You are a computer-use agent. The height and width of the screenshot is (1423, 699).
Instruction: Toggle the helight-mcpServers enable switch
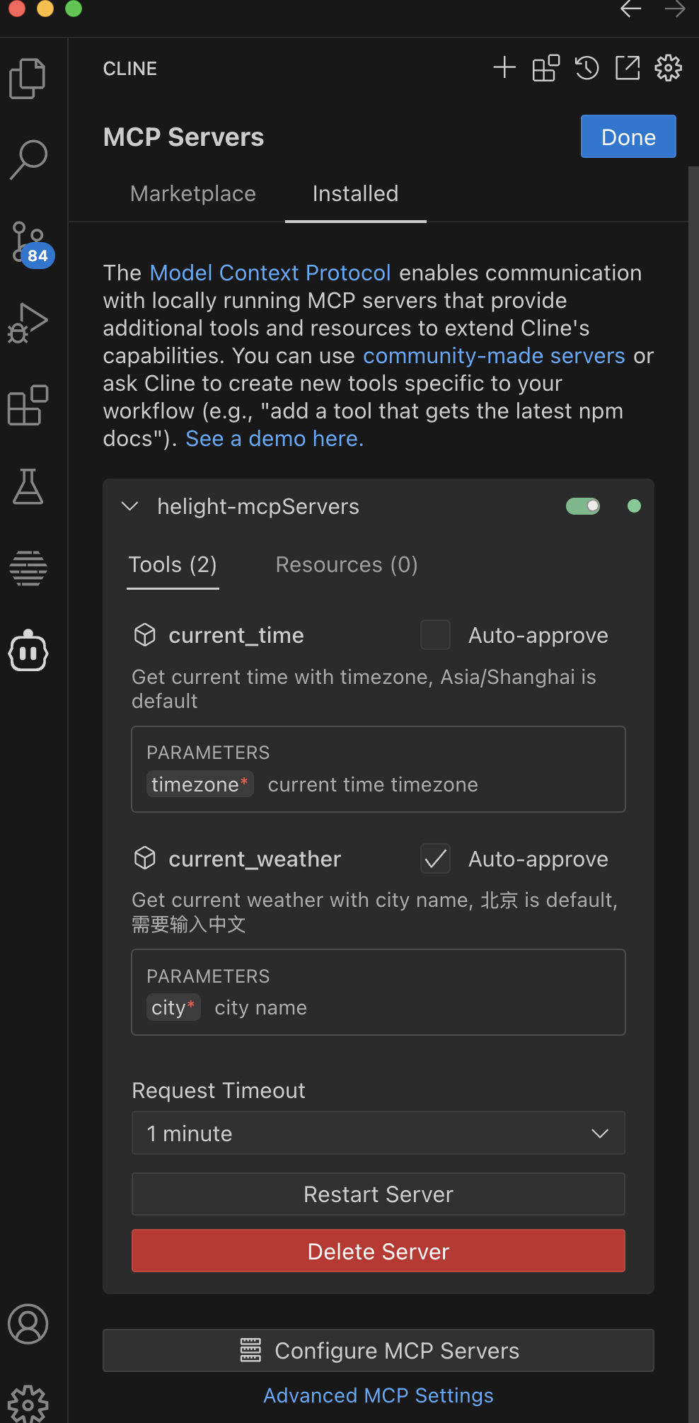click(x=583, y=506)
